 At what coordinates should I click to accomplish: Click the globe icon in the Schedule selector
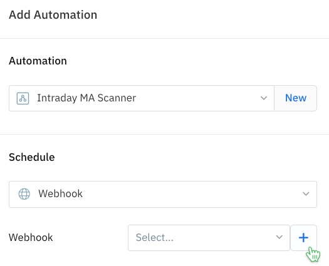tap(24, 194)
